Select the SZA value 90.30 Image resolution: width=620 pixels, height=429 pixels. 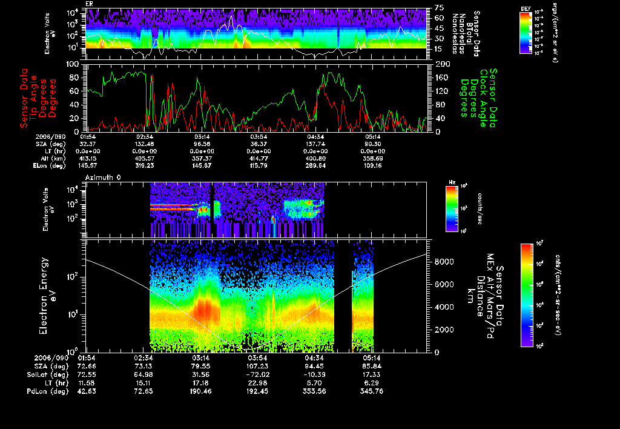coord(372,144)
